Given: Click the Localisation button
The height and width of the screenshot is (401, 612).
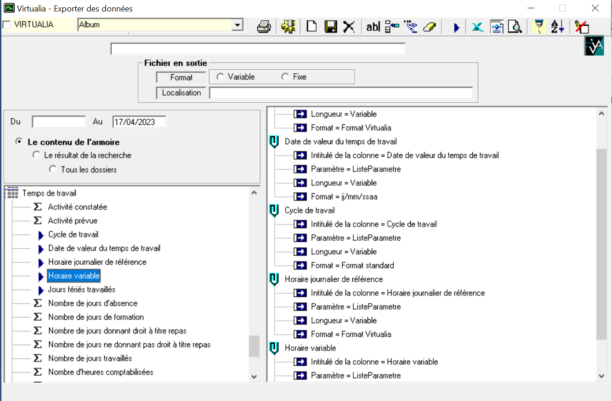Looking at the screenshot, I should tap(181, 93).
